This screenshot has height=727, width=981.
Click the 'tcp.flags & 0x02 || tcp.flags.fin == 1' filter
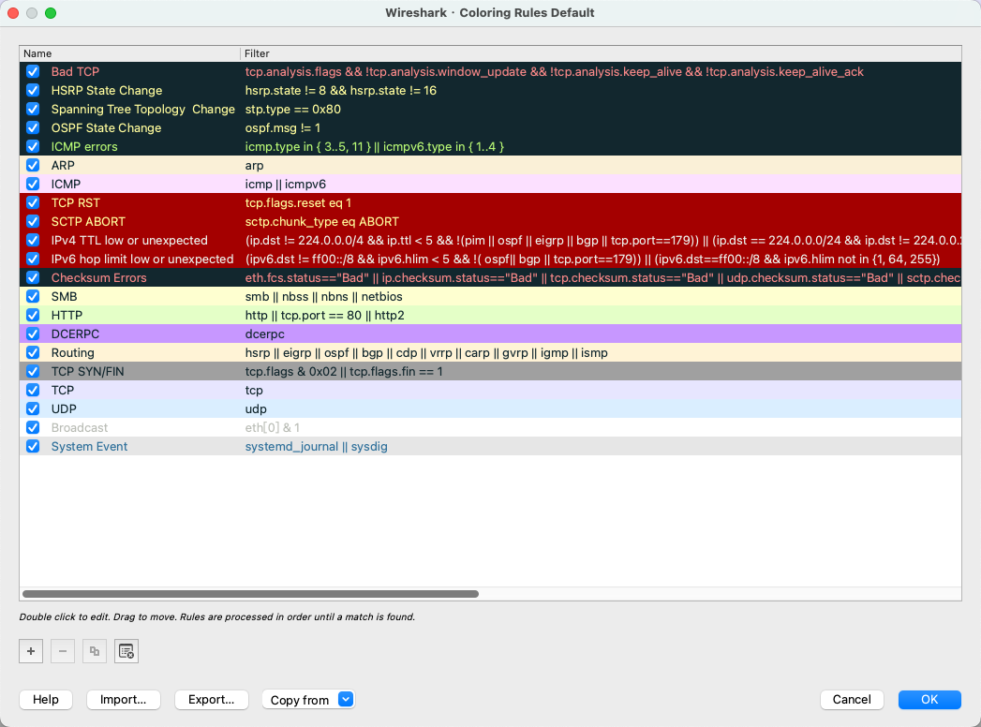coord(344,372)
